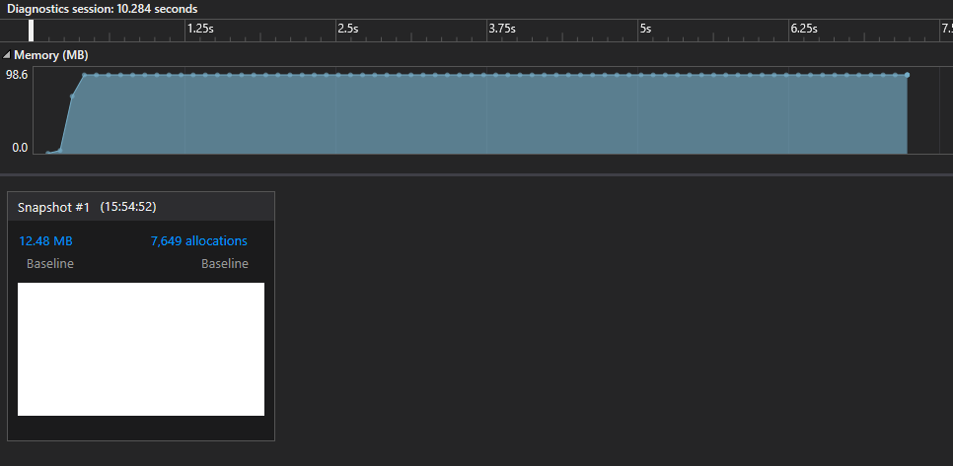The image size is (953, 466).
Task: Click the 98.6 value on memory axis
Action: 18,75
